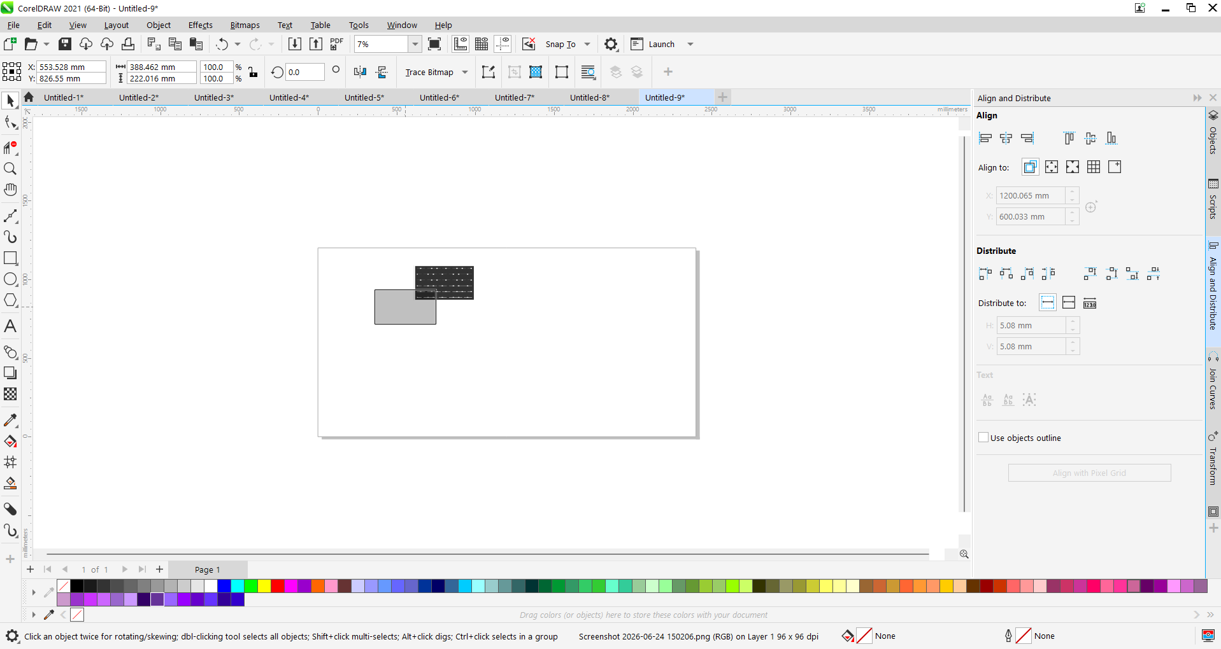Expand the color palette flyout arrow

pyautogui.click(x=34, y=592)
